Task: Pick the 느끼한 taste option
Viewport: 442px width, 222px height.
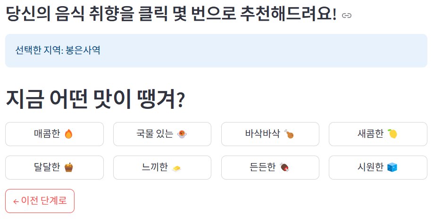Action: coord(162,167)
